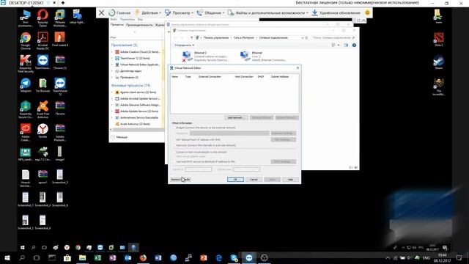Open Acrobat Reader DC desktop icon
This screenshot has width=469, height=264.
coord(43,41)
